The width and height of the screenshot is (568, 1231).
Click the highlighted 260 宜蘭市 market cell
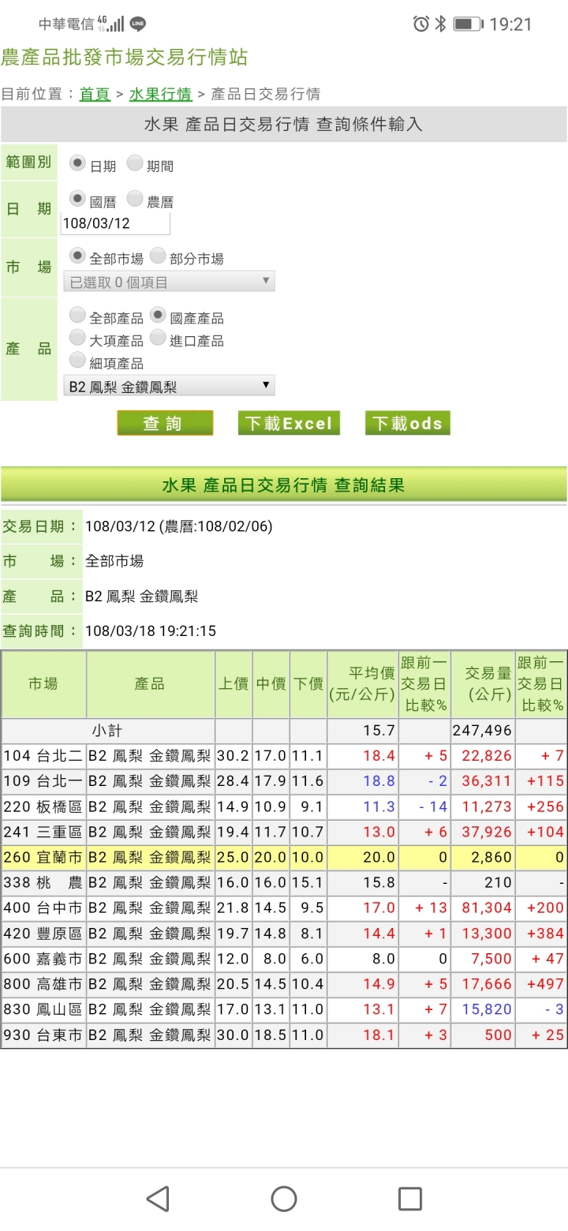click(43, 857)
